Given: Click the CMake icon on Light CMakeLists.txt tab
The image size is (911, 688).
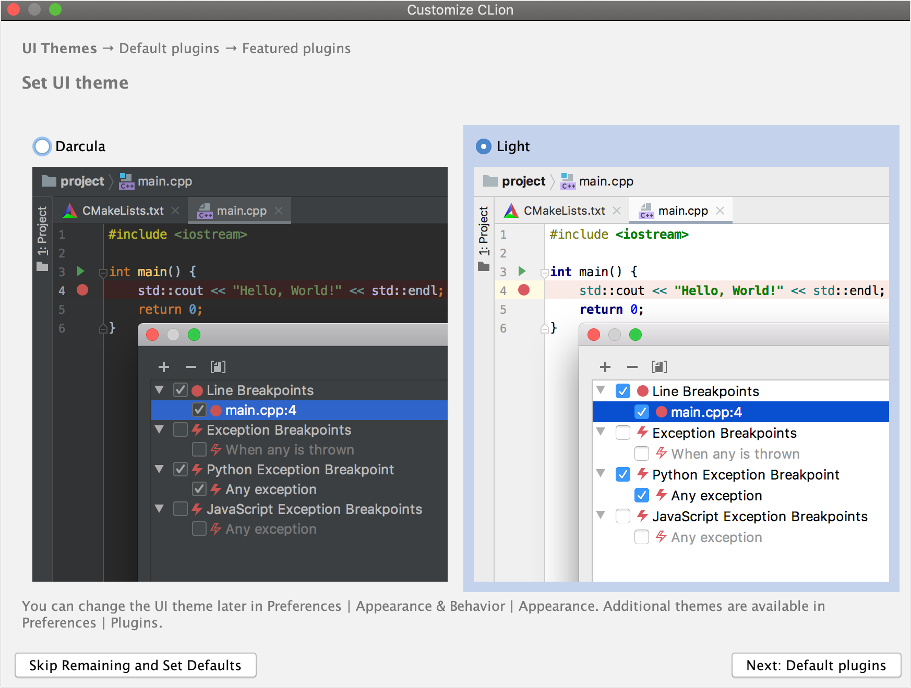Looking at the screenshot, I should coord(511,211).
